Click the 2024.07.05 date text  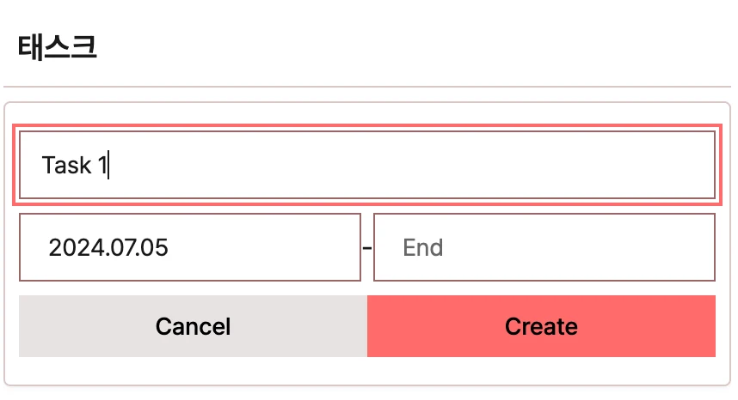coord(108,247)
